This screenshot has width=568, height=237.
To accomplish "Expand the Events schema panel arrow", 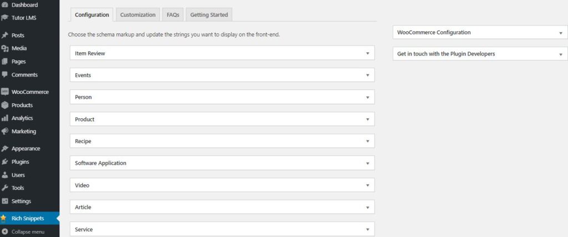I will pos(367,75).
